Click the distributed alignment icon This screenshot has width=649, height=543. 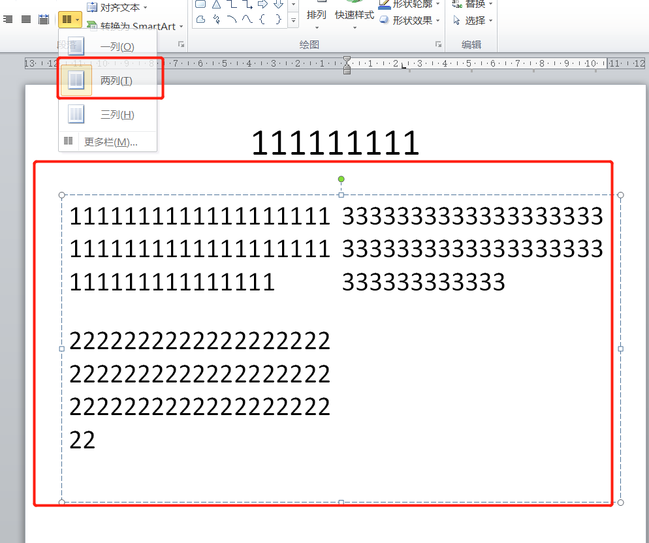[x=44, y=20]
